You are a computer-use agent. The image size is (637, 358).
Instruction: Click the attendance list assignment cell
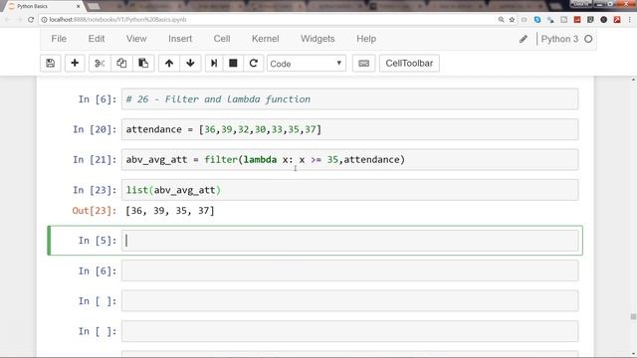(349, 129)
